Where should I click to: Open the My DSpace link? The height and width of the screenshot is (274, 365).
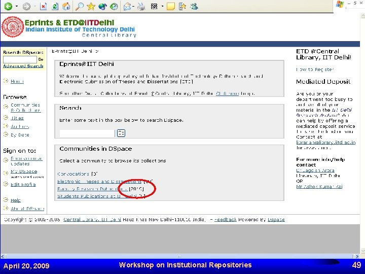[24, 172]
